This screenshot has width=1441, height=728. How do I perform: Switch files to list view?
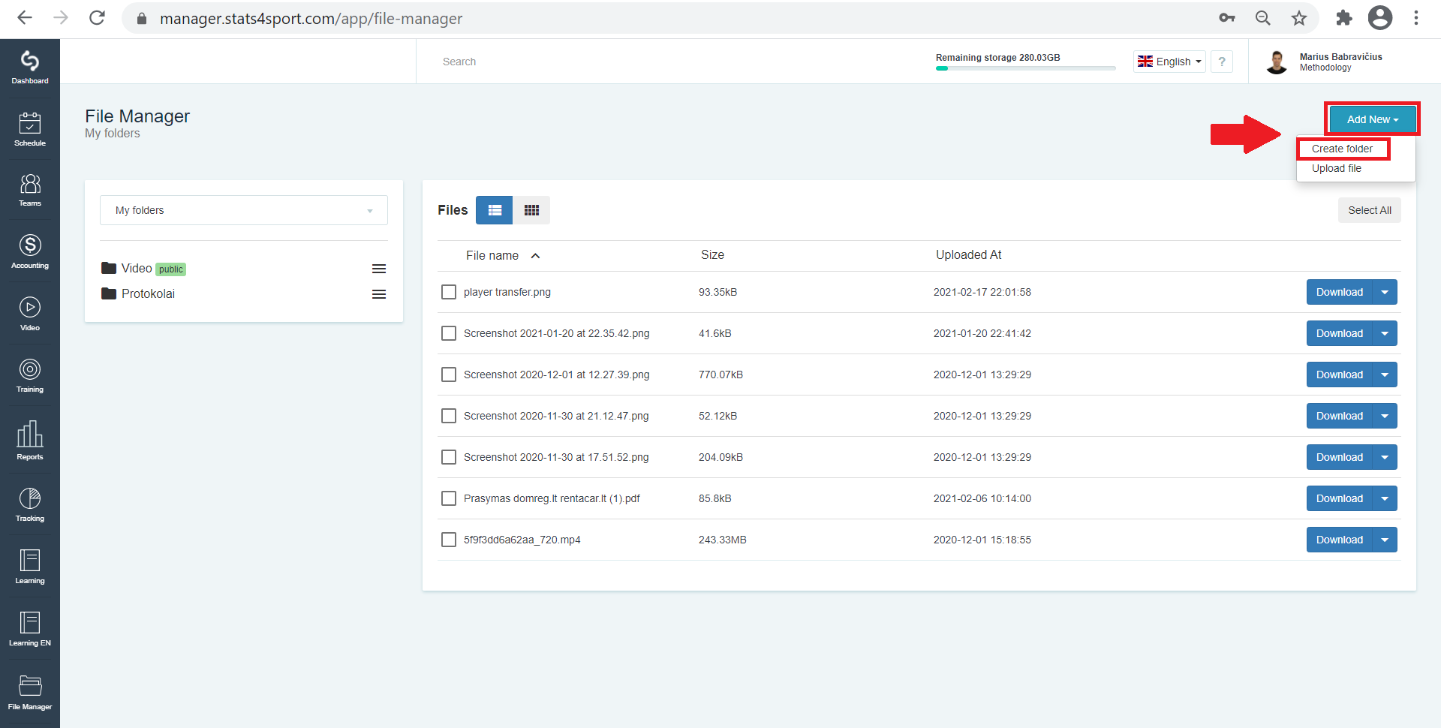coord(495,210)
